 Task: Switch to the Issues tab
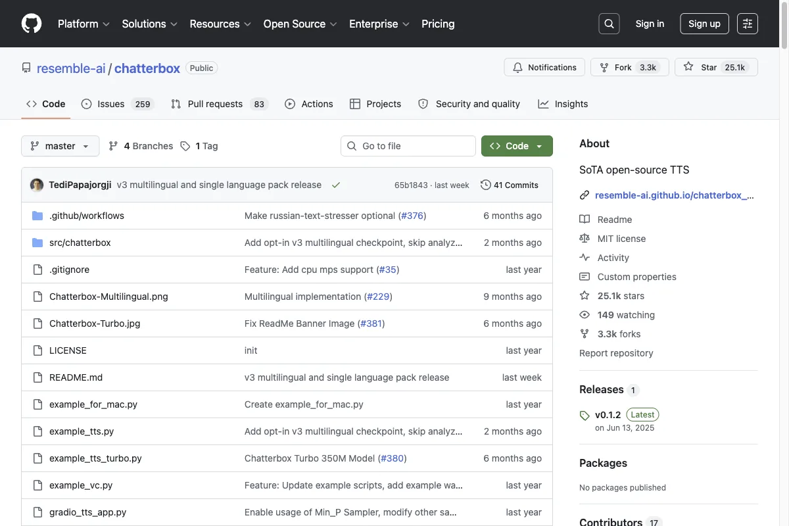pyautogui.click(x=117, y=104)
